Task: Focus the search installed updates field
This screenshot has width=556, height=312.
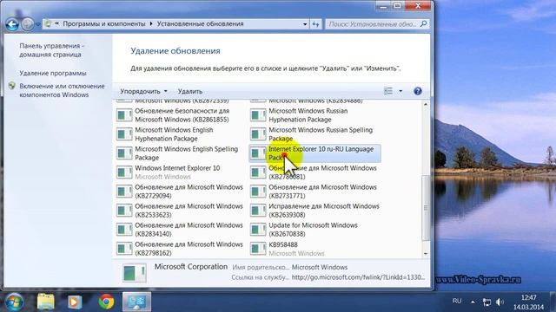Action: click(x=372, y=24)
